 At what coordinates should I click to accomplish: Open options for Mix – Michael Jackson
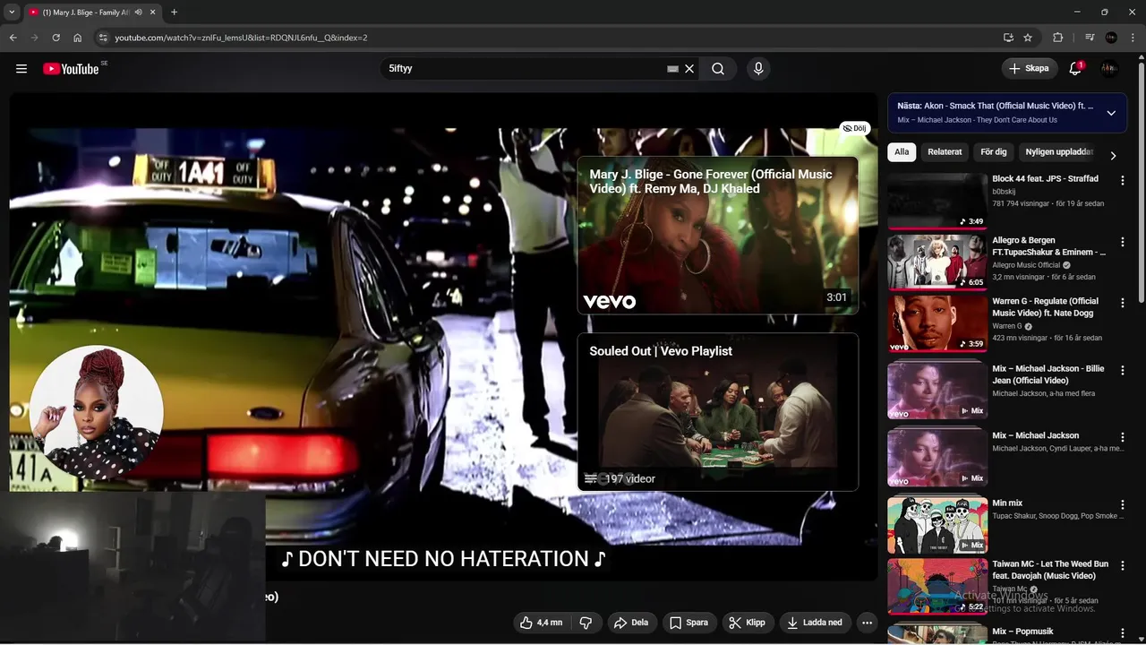[x=1122, y=437]
